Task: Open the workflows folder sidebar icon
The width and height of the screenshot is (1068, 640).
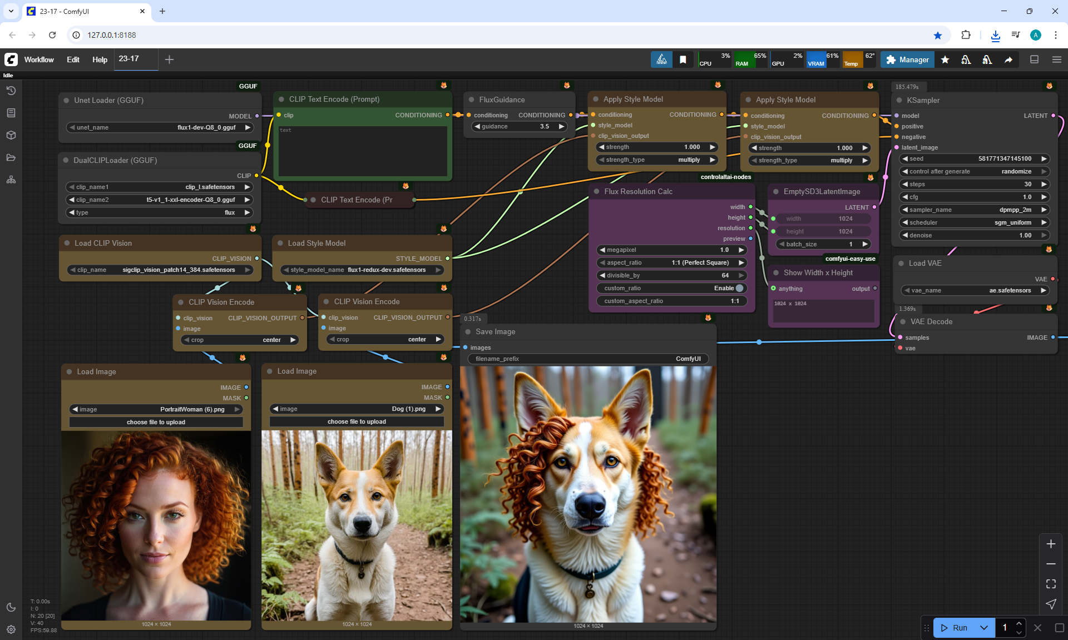Action: click(11, 157)
